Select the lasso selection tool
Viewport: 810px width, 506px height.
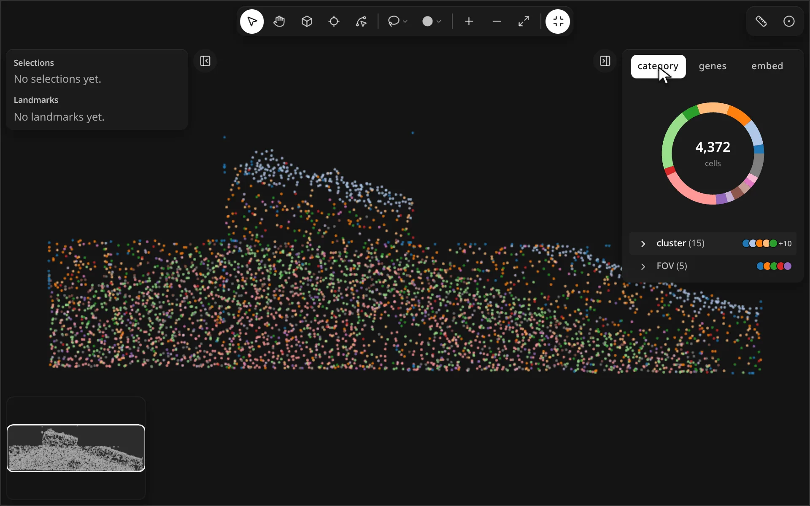393,22
